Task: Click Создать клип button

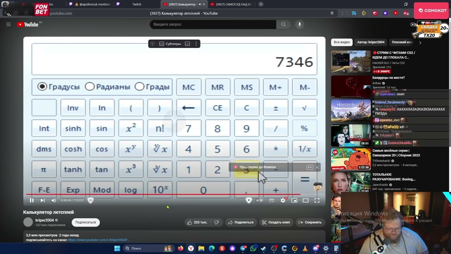Action: (x=276, y=222)
